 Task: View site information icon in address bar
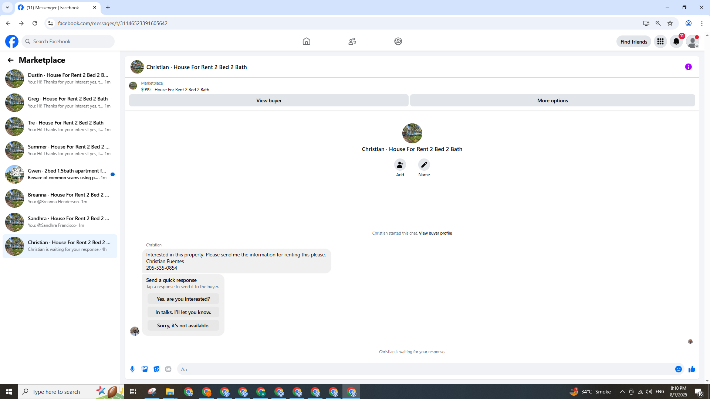pos(51,23)
